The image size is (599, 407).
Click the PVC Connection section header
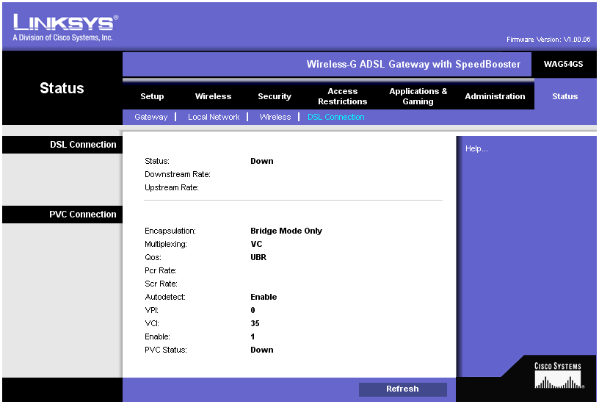pos(82,215)
